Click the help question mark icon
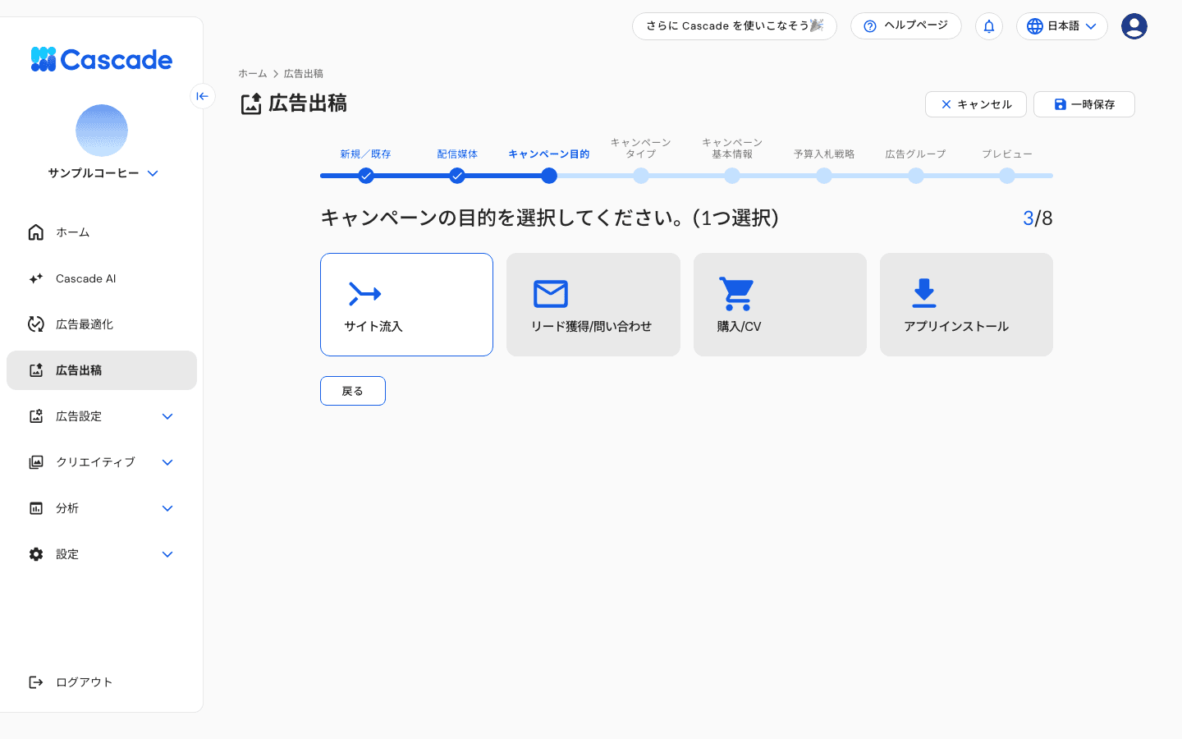Screen dimensions: 1182x739 click(x=870, y=26)
